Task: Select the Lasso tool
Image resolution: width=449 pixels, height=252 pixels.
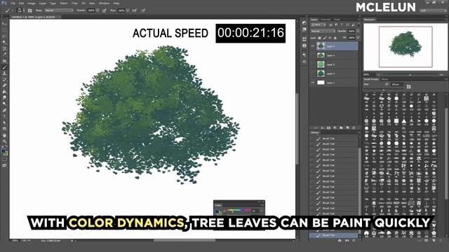Action: [4, 36]
